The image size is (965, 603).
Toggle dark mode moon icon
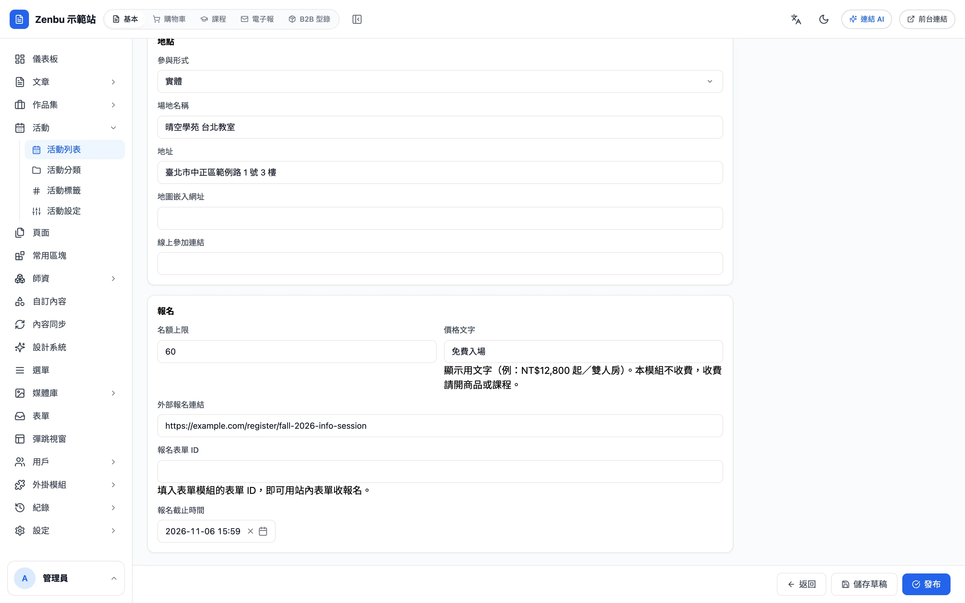(x=824, y=19)
